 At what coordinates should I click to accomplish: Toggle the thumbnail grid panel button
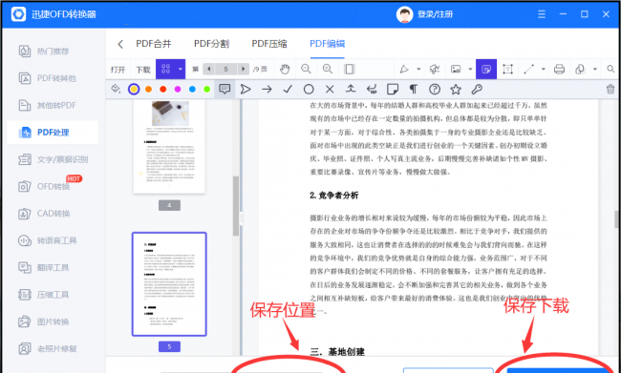click(165, 70)
